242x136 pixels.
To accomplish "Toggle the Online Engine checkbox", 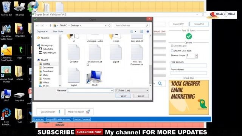I will point(172,46).
